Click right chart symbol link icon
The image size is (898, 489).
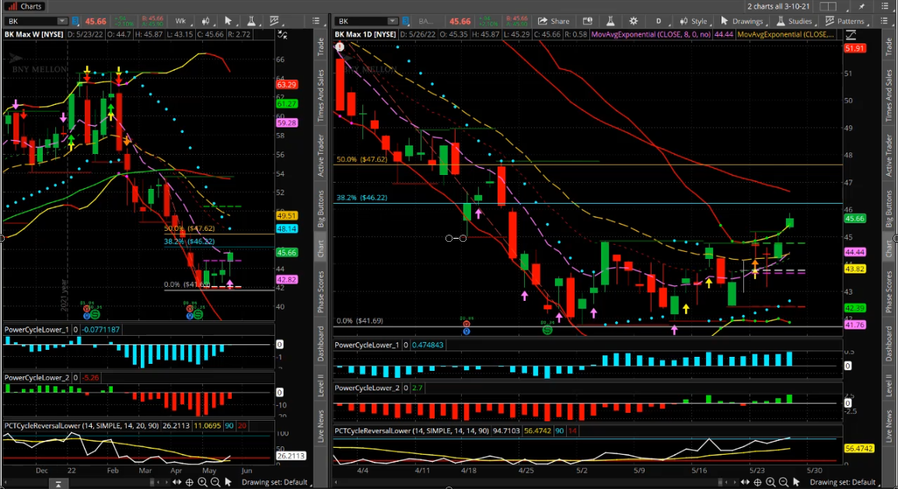point(406,21)
